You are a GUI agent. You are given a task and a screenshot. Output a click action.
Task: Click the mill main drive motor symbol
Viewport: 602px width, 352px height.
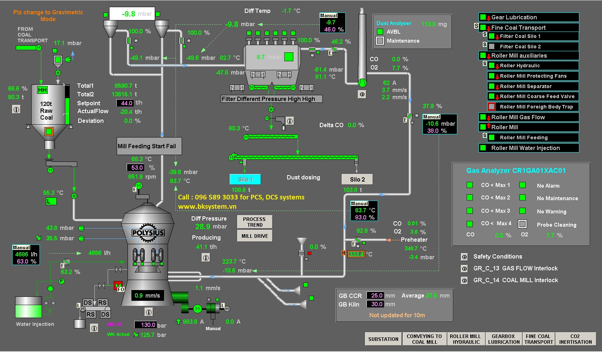click(197, 309)
